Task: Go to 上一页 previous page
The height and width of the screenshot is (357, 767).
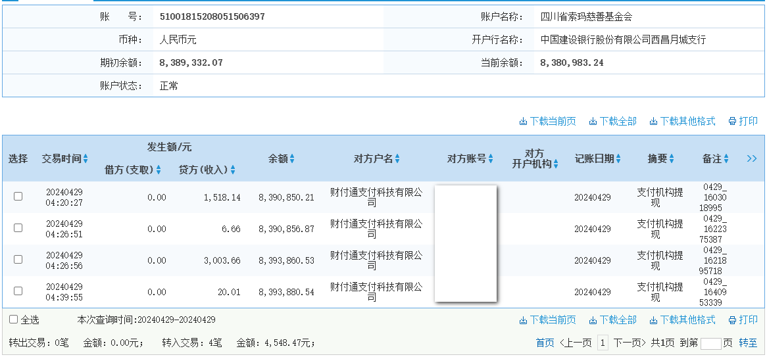Action: coord(575,343)
